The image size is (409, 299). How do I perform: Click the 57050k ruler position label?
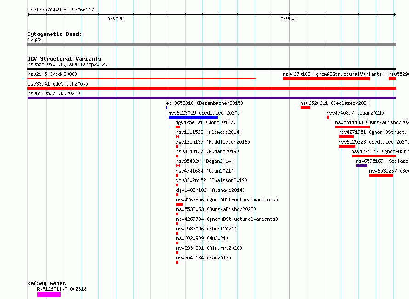click(x=115, y=18)
